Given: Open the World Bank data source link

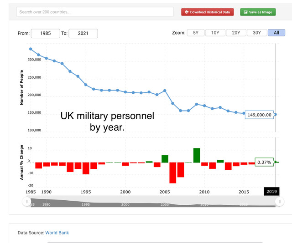Looking at the screenshot, I should tap(57, 233).
